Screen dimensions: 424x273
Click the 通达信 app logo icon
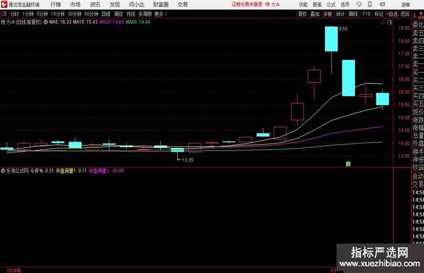click(x=4, y=4)
